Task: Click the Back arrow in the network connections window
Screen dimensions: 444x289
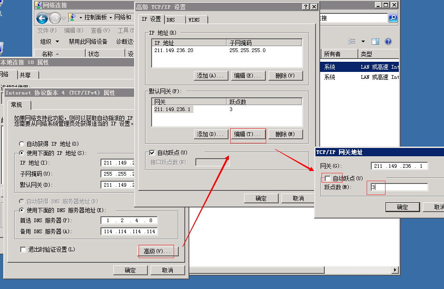Action: [x=42, y=18]
